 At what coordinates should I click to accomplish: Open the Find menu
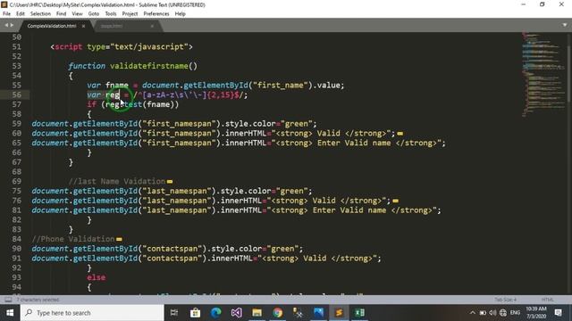[61, 14]
